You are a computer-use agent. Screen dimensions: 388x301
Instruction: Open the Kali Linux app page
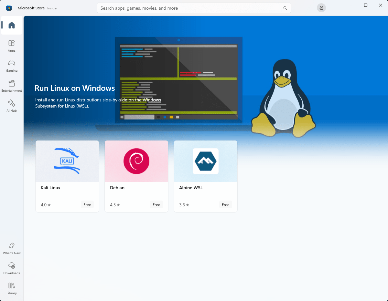point(67,176)
